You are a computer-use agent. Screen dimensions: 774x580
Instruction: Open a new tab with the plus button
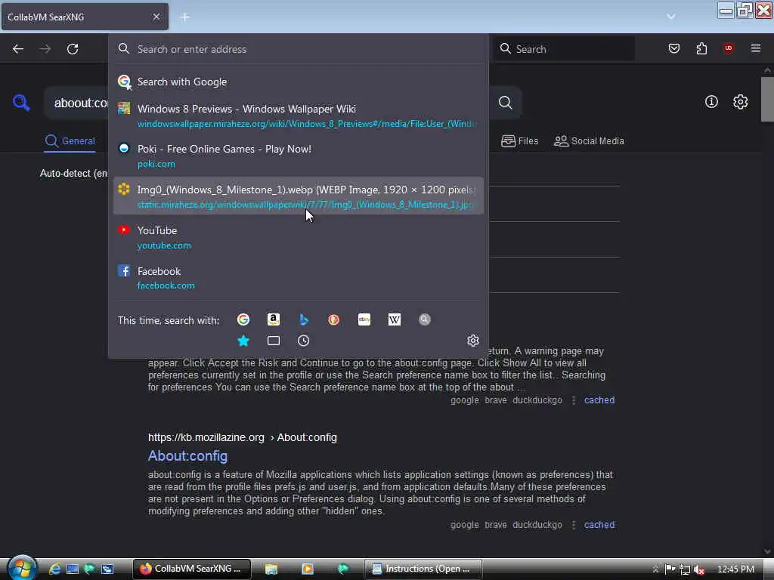(x=185, y=17)
